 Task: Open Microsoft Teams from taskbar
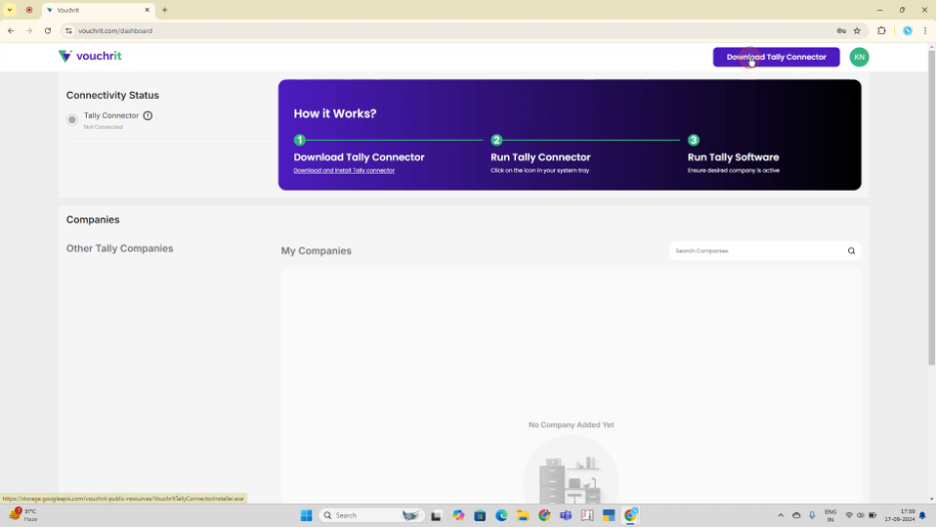[566, 515]
